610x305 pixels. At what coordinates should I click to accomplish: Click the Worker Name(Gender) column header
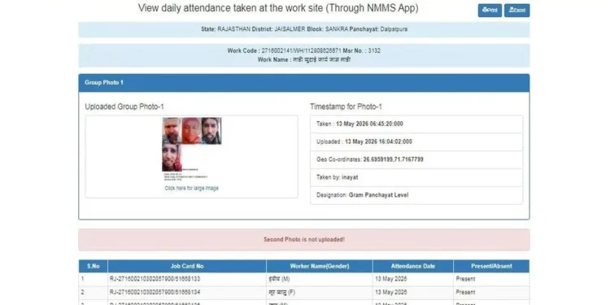tap(320, 267)
